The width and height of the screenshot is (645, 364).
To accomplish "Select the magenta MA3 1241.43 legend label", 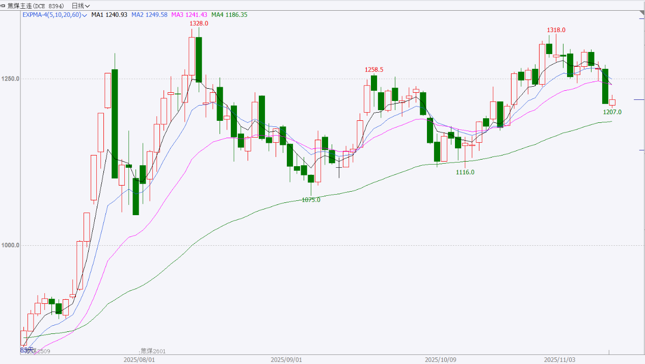I will tap(189, 15).
